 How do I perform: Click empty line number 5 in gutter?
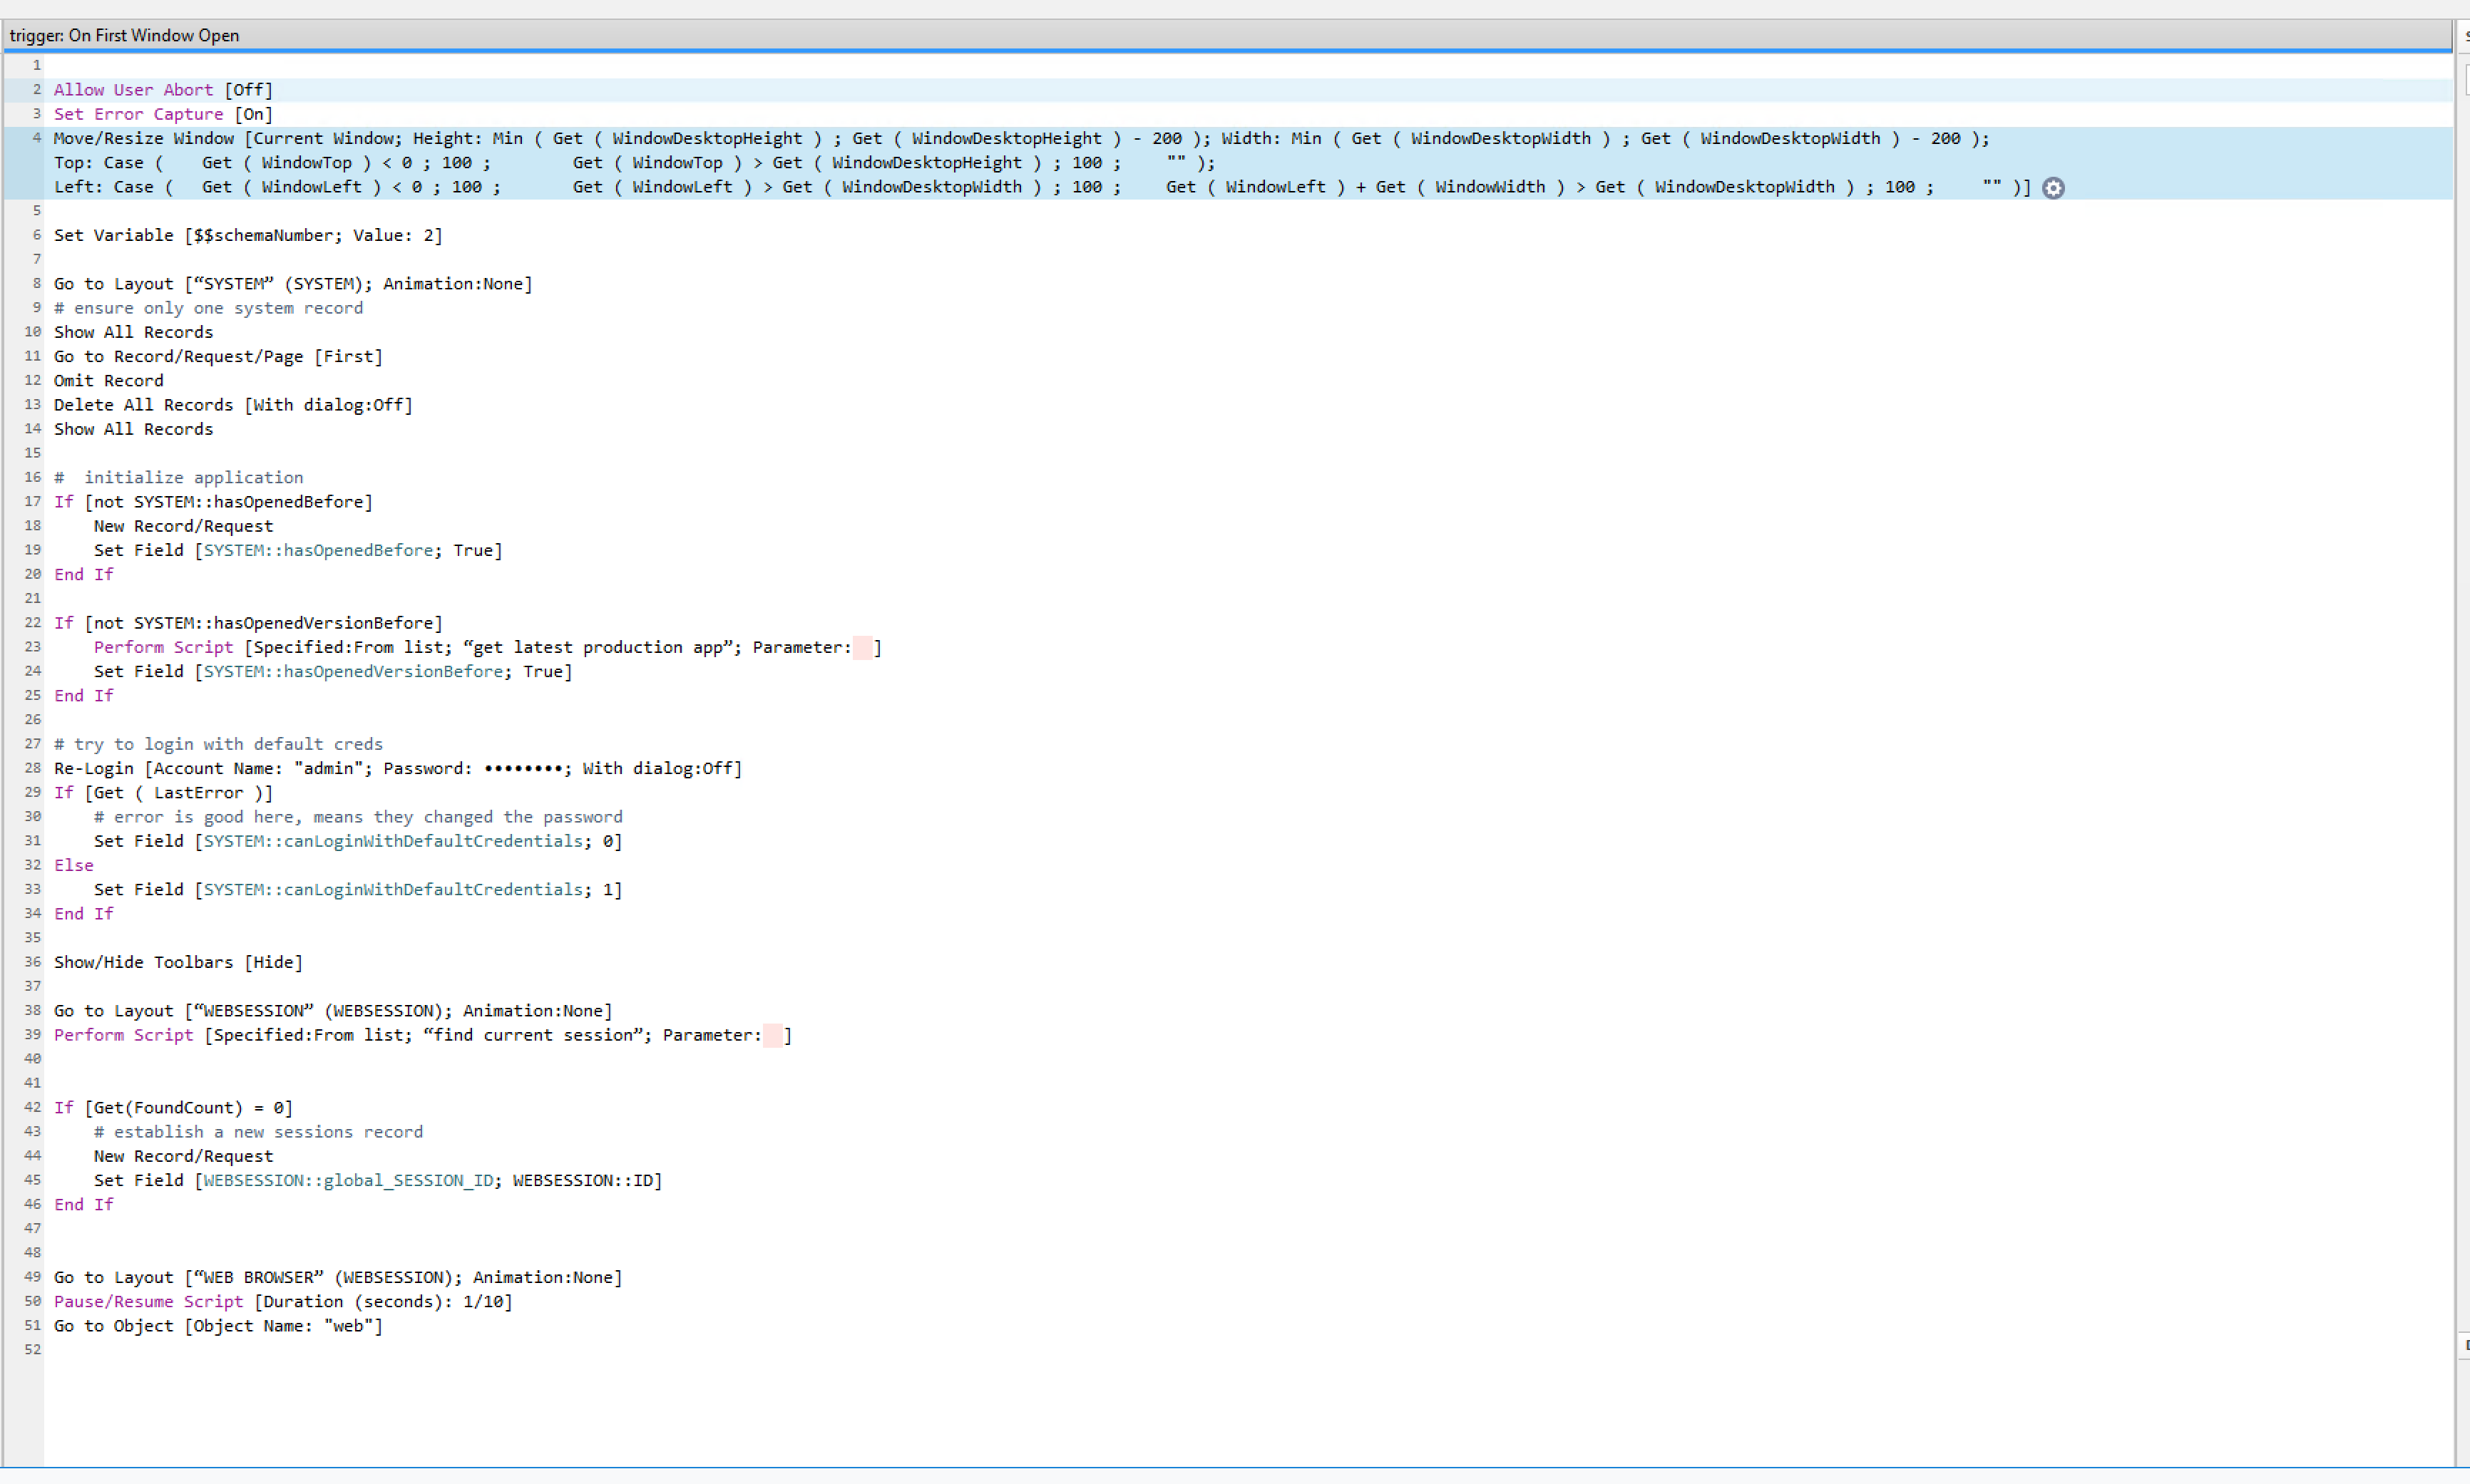coord(37,211)
